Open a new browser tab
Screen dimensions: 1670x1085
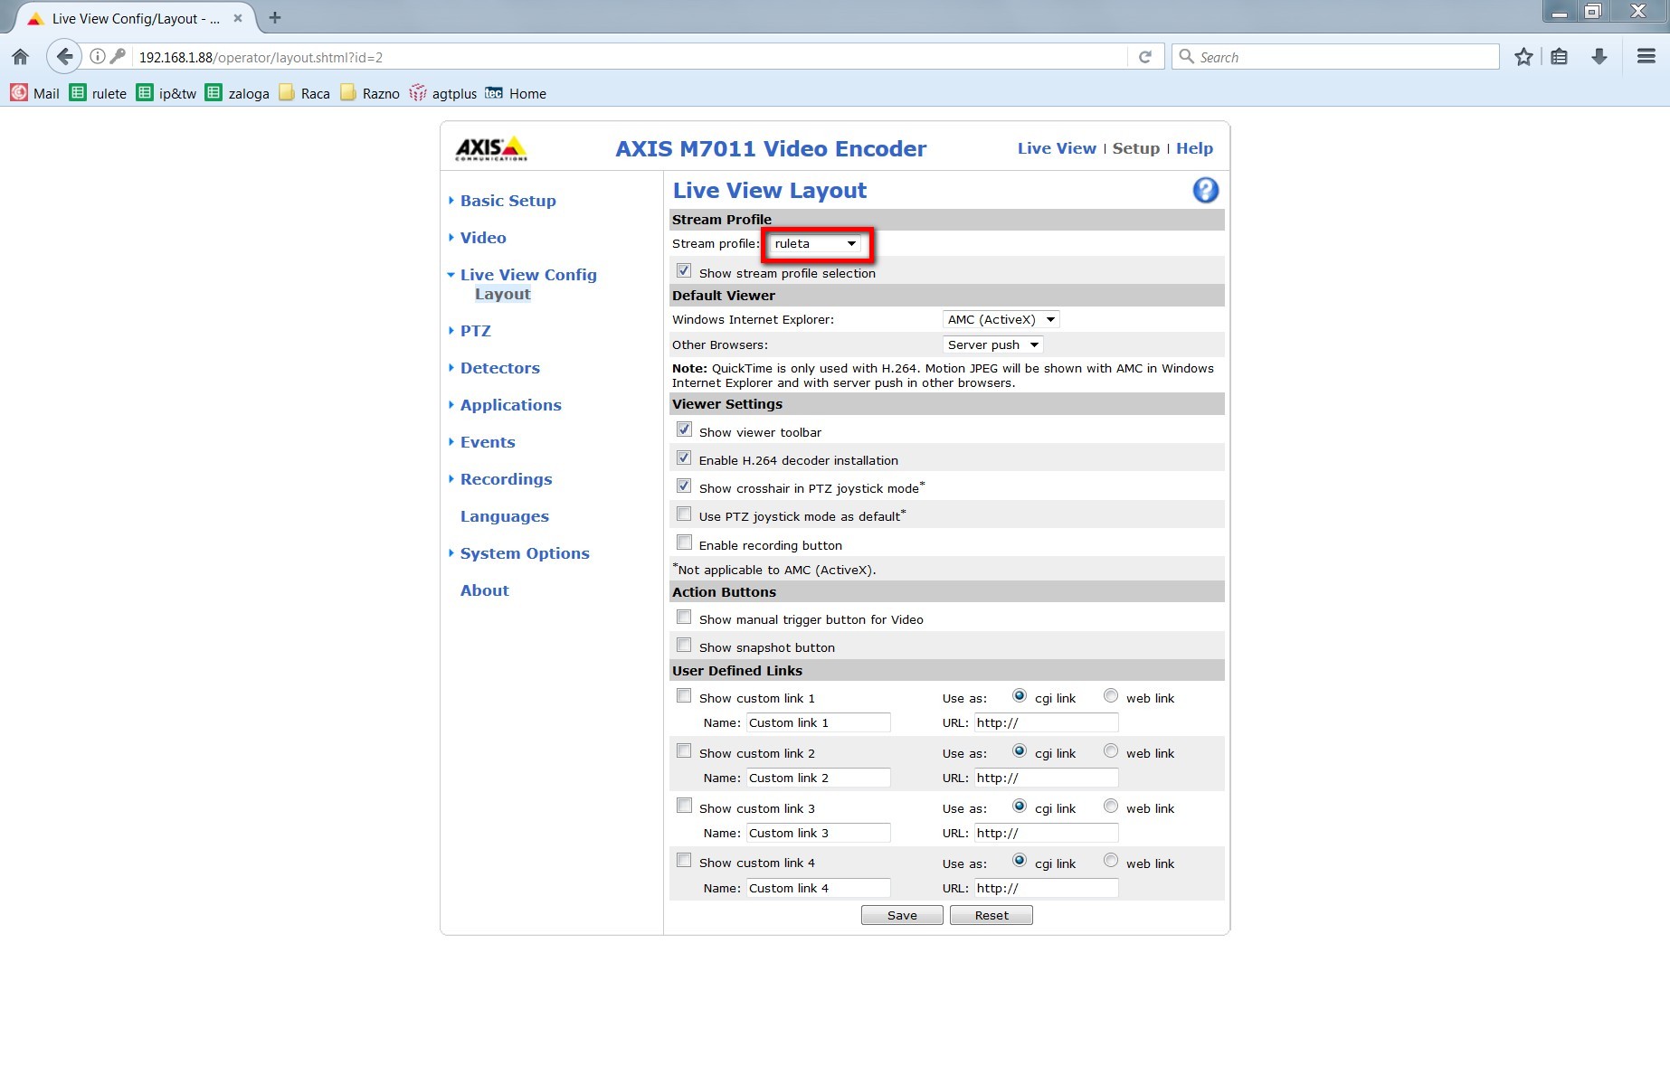275,17
